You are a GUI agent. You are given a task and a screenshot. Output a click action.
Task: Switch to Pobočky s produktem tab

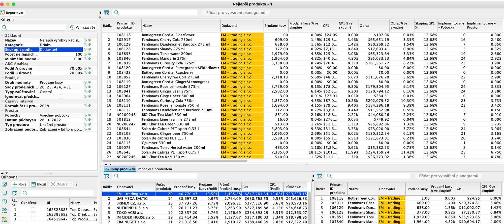[155, 169]
